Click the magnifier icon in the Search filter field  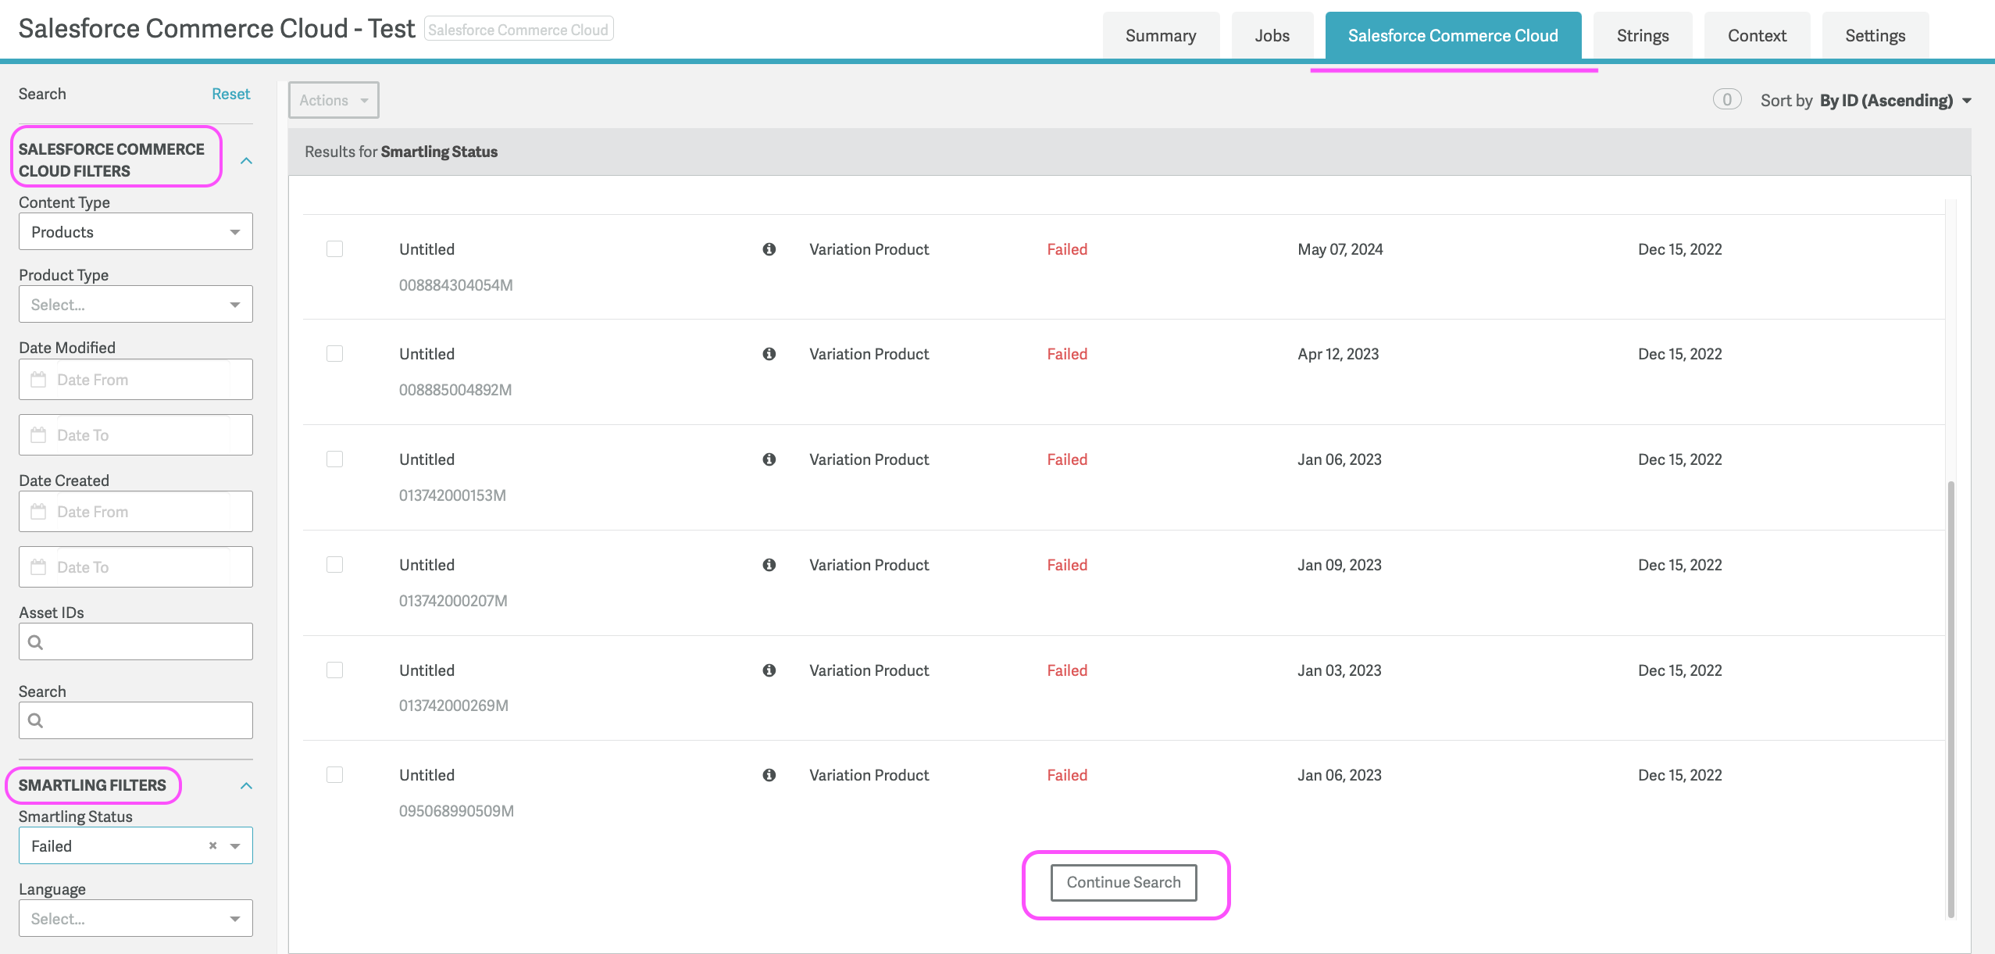click(x=36, y=720)
